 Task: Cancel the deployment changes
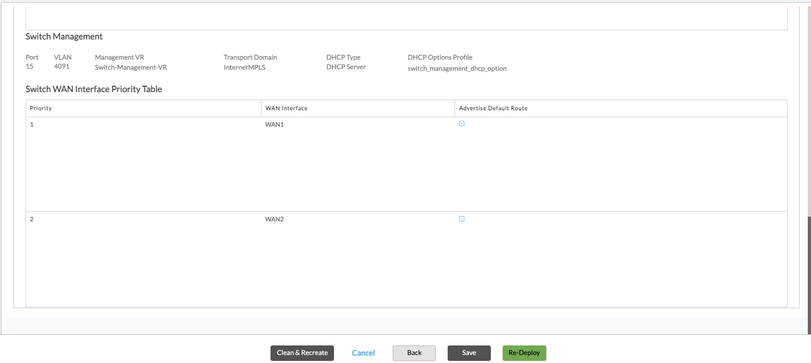click(363, 353)
